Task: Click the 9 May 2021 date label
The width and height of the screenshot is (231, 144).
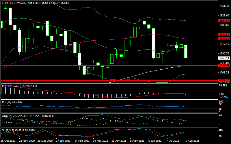Action: [x=137, y=141]
